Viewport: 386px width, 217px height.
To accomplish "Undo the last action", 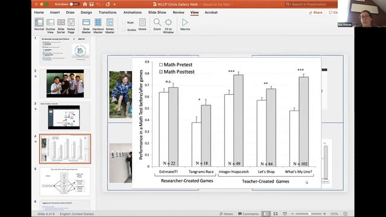I will pyautogui.click(x=98, y=4).
